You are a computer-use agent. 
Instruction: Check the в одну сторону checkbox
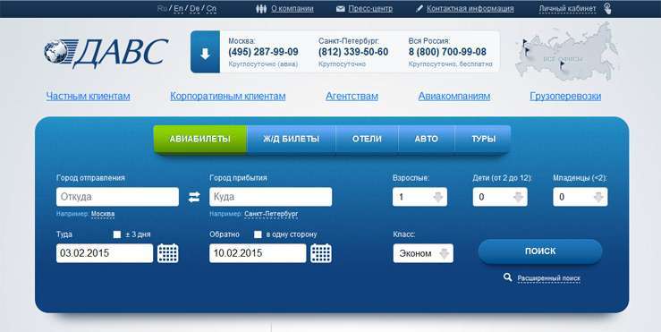tap(258, 234)
